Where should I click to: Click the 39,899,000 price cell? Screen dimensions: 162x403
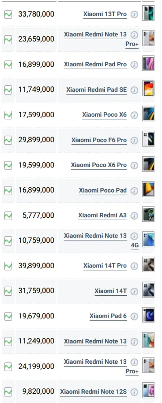point(36,266)
